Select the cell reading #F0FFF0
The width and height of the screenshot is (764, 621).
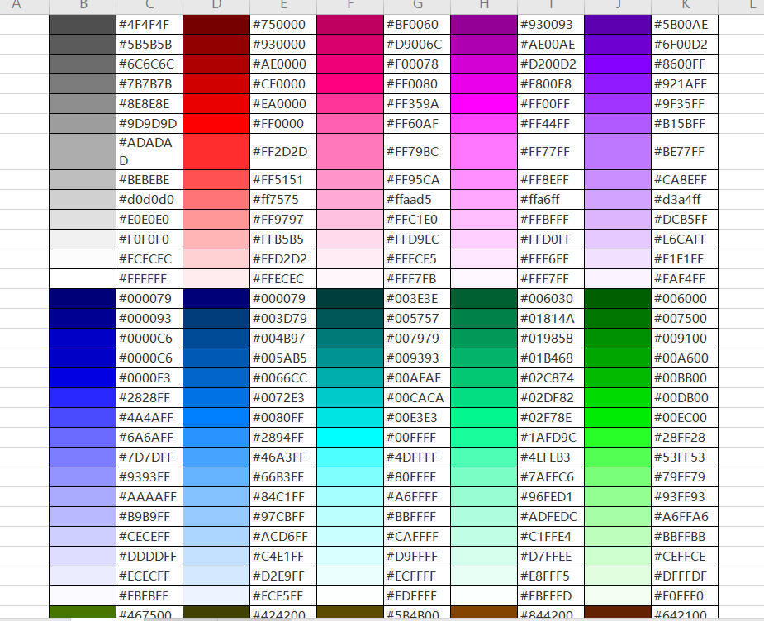tap(685, 595)
